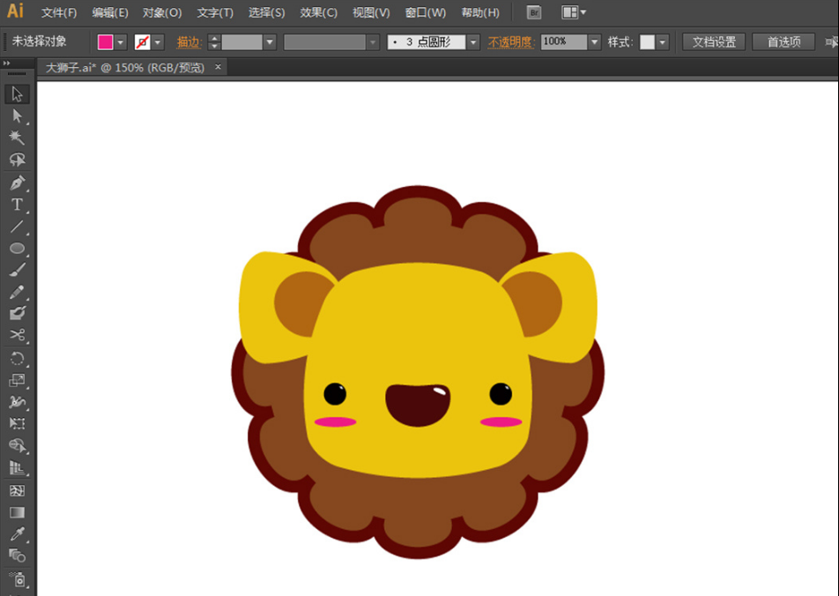Screen dimensions: 839x596
Task: Pick the Magic Wand tool
Action: click(x=17, y=138)
